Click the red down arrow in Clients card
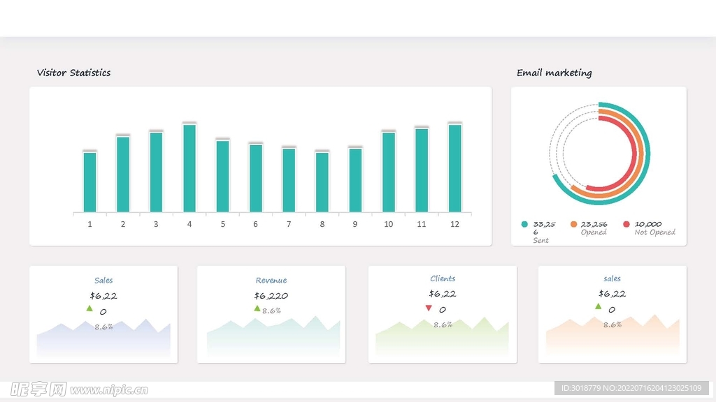This screenshot has height=402, width=716. 429,308
